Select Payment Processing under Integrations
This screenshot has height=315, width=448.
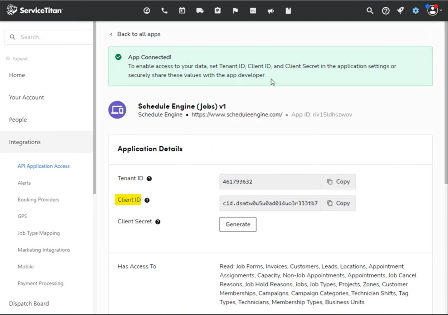[40, 283]
